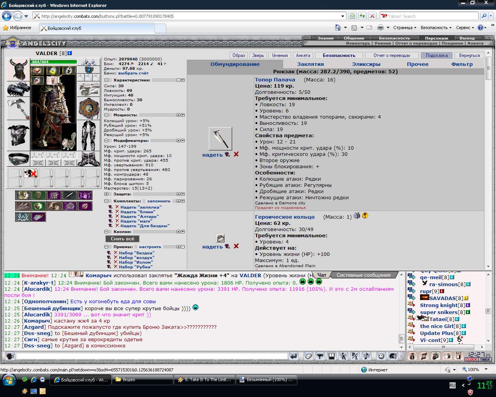Click the Надеть "хилялка" set link
Screen dimensions: 496x397
coord(141,207)
